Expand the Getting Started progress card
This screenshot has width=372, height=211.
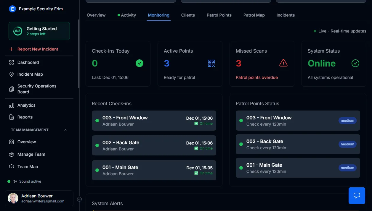(39, 31)
